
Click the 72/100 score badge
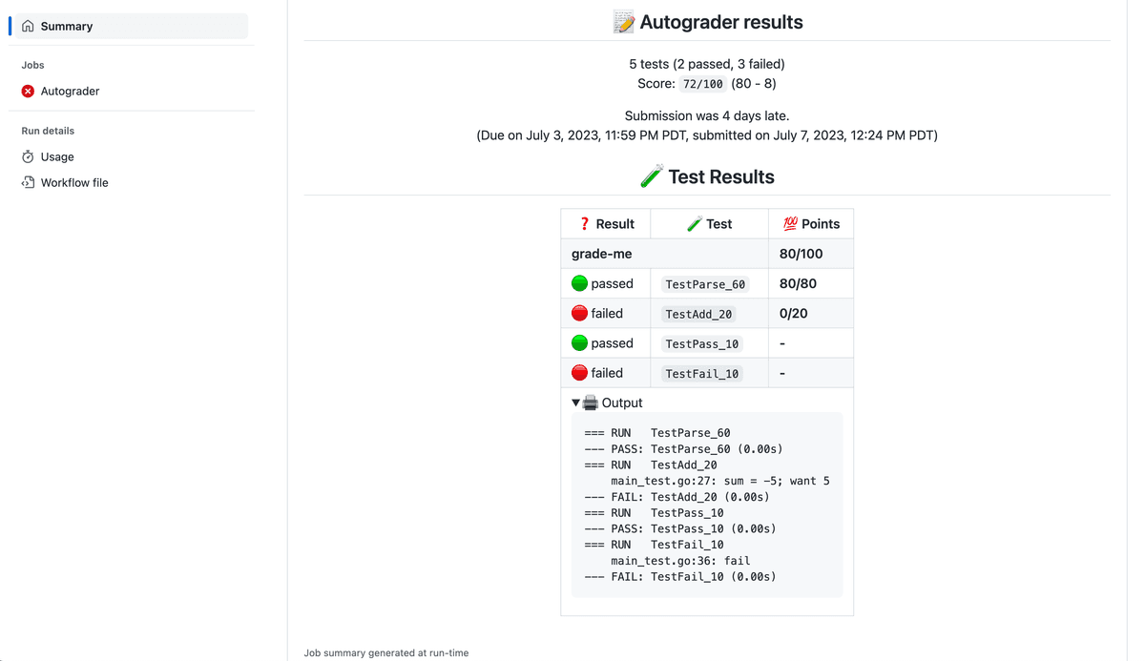pyautogui.click(x=702, y=84)
